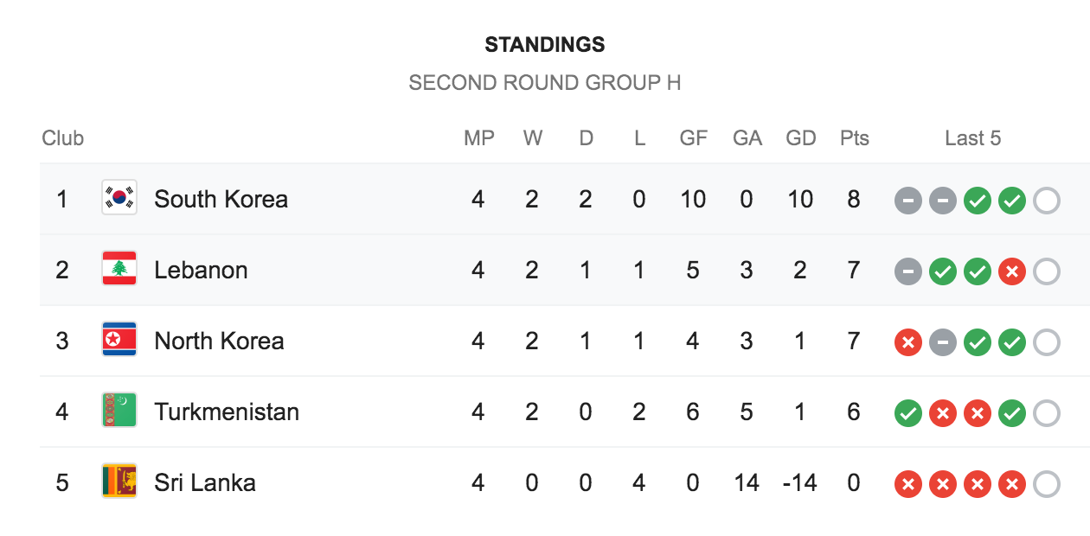Image resolution: width=1090 pixels, height=536 pixels.
Task: Click Lebanon's red loss result icon
Action: (x=1011, y=271)
